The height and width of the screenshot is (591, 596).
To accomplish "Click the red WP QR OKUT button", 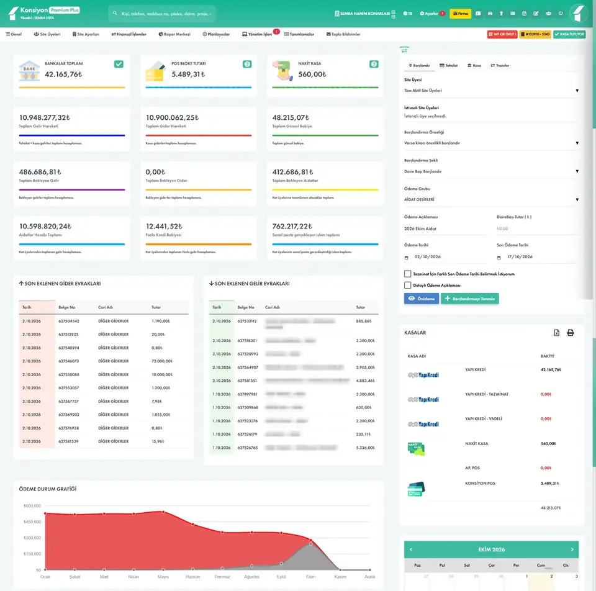I will coord(502,34).
